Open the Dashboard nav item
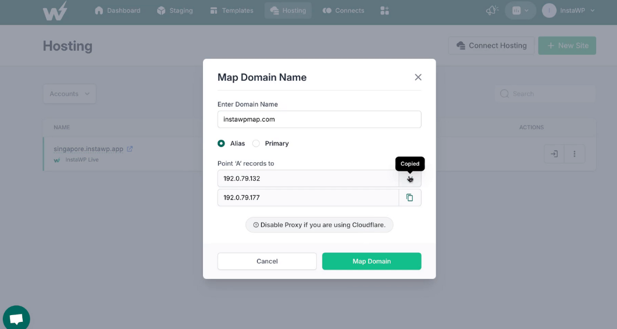617x329 pixels. point(117,10)
